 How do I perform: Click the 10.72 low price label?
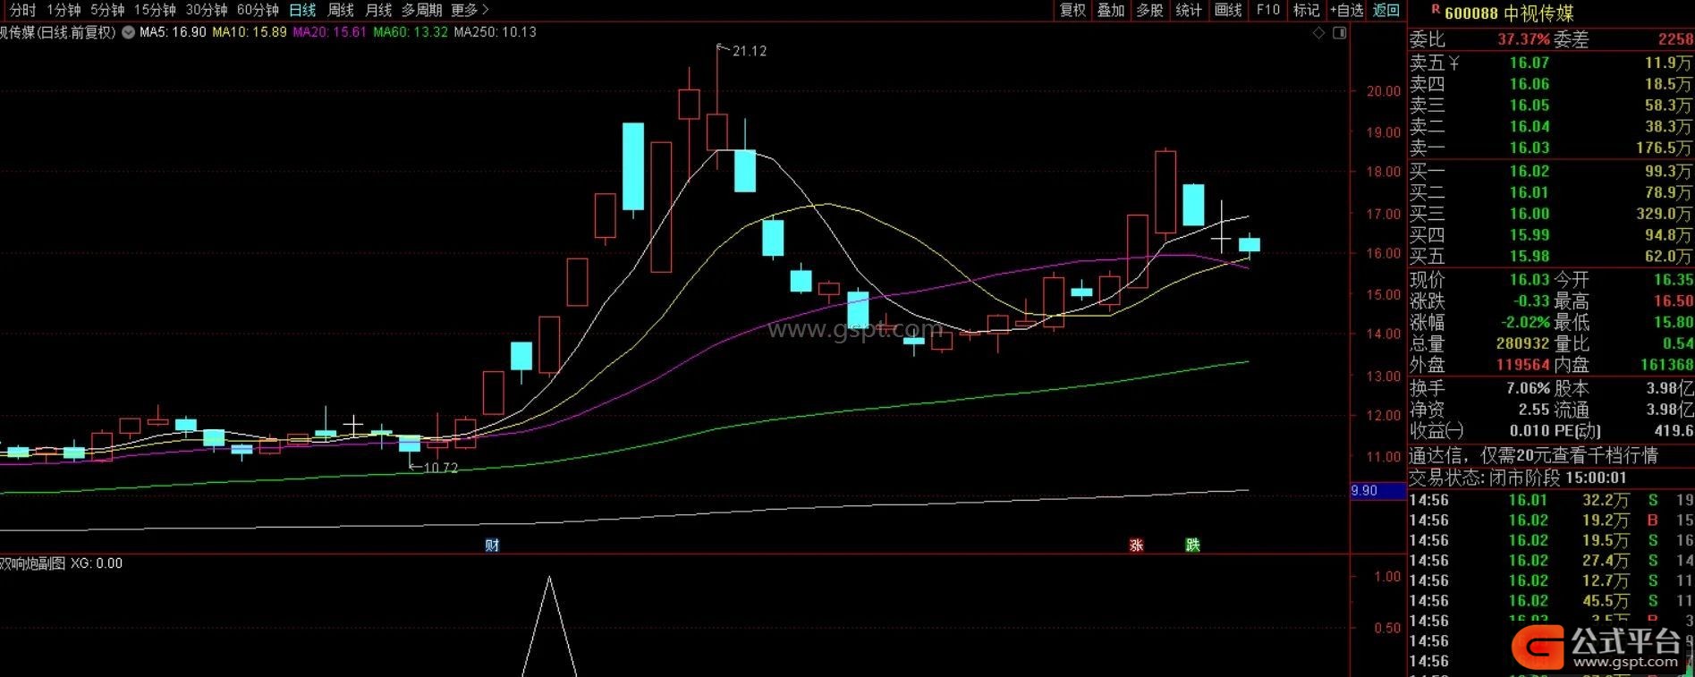coord(440,468)
